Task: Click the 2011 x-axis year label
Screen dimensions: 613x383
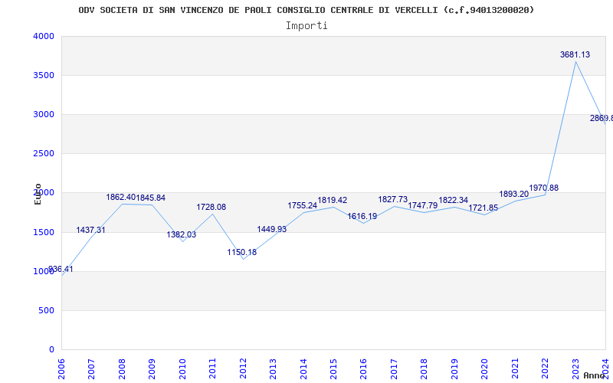Action: click(x=213, y=369)
